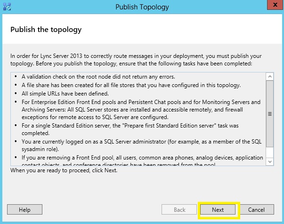284x224 pixels.
Task: Open Help for publishing topology
Action: click(x=24, y=209)
